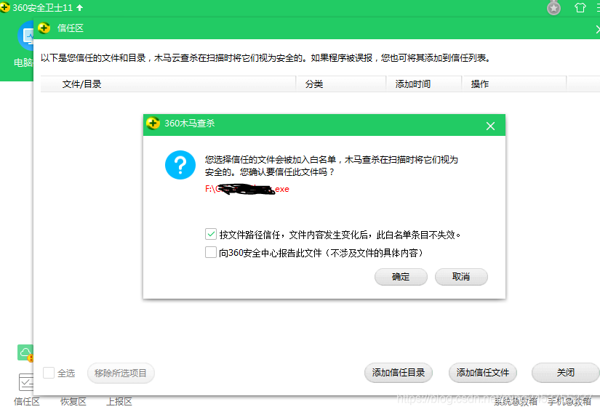Click the blue question mark icon
Image resolution: width=600 pixels, height=412 pixels.
point(180,165)
